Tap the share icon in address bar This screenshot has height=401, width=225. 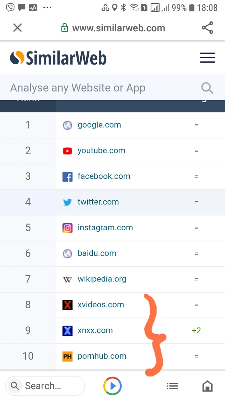point(208,28)
